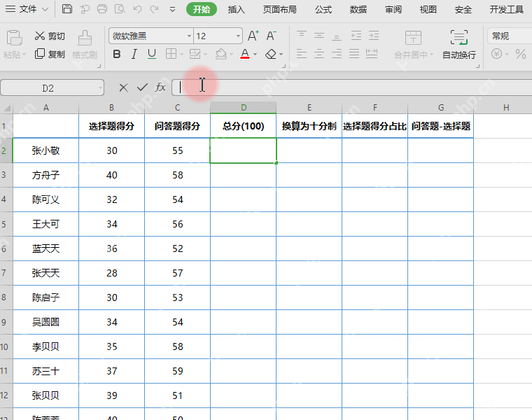The image size is (532, 420).
Task: Open the Merge and Center dropdown arrow
Action: coord(432,55)
